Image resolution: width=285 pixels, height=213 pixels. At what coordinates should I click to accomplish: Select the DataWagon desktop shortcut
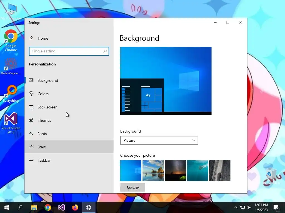(x=11, y=67)
